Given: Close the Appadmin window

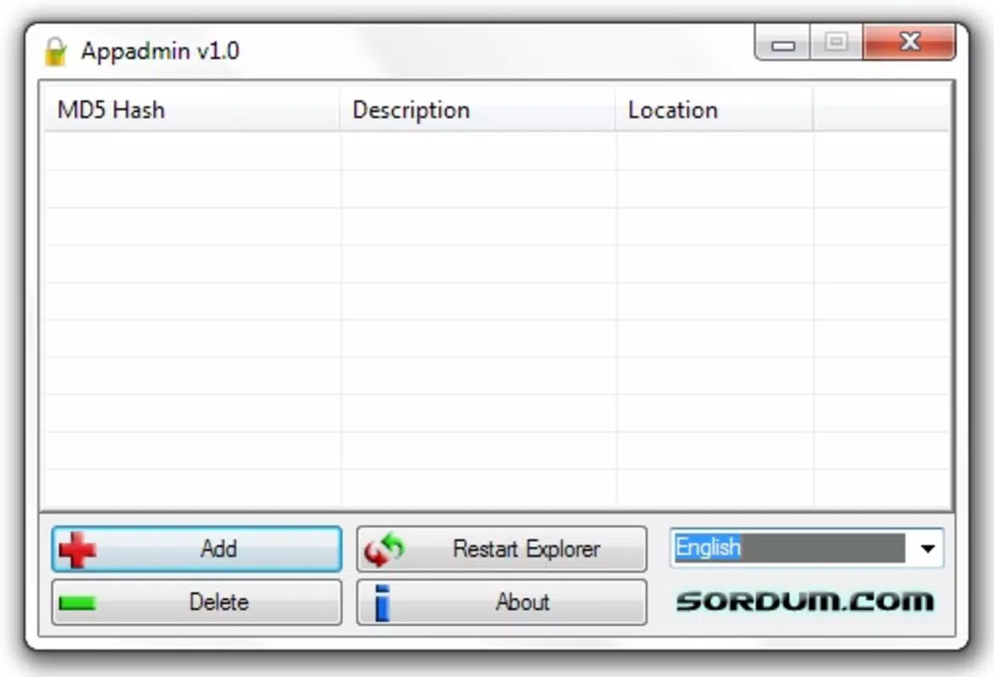Looking at the screenshot, I should pyautogui.click(x=909, y=42).
